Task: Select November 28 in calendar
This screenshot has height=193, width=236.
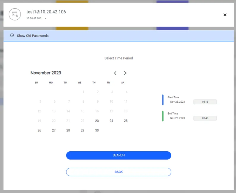Action: pos(68,131)
